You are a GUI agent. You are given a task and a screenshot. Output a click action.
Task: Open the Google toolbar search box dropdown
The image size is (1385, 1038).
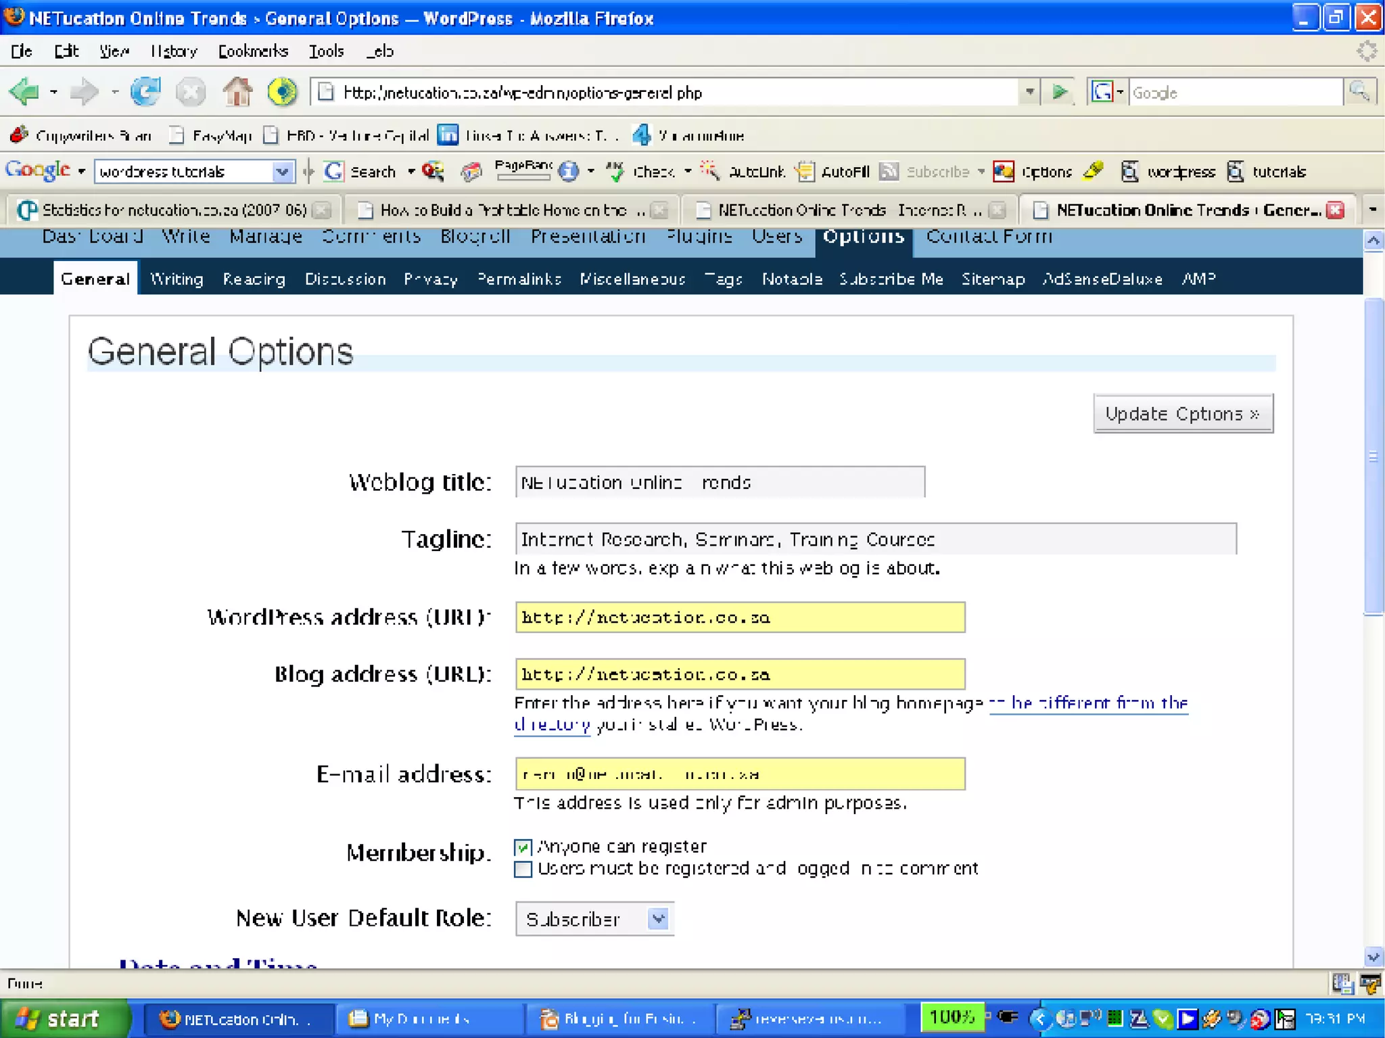coord(282,172)
